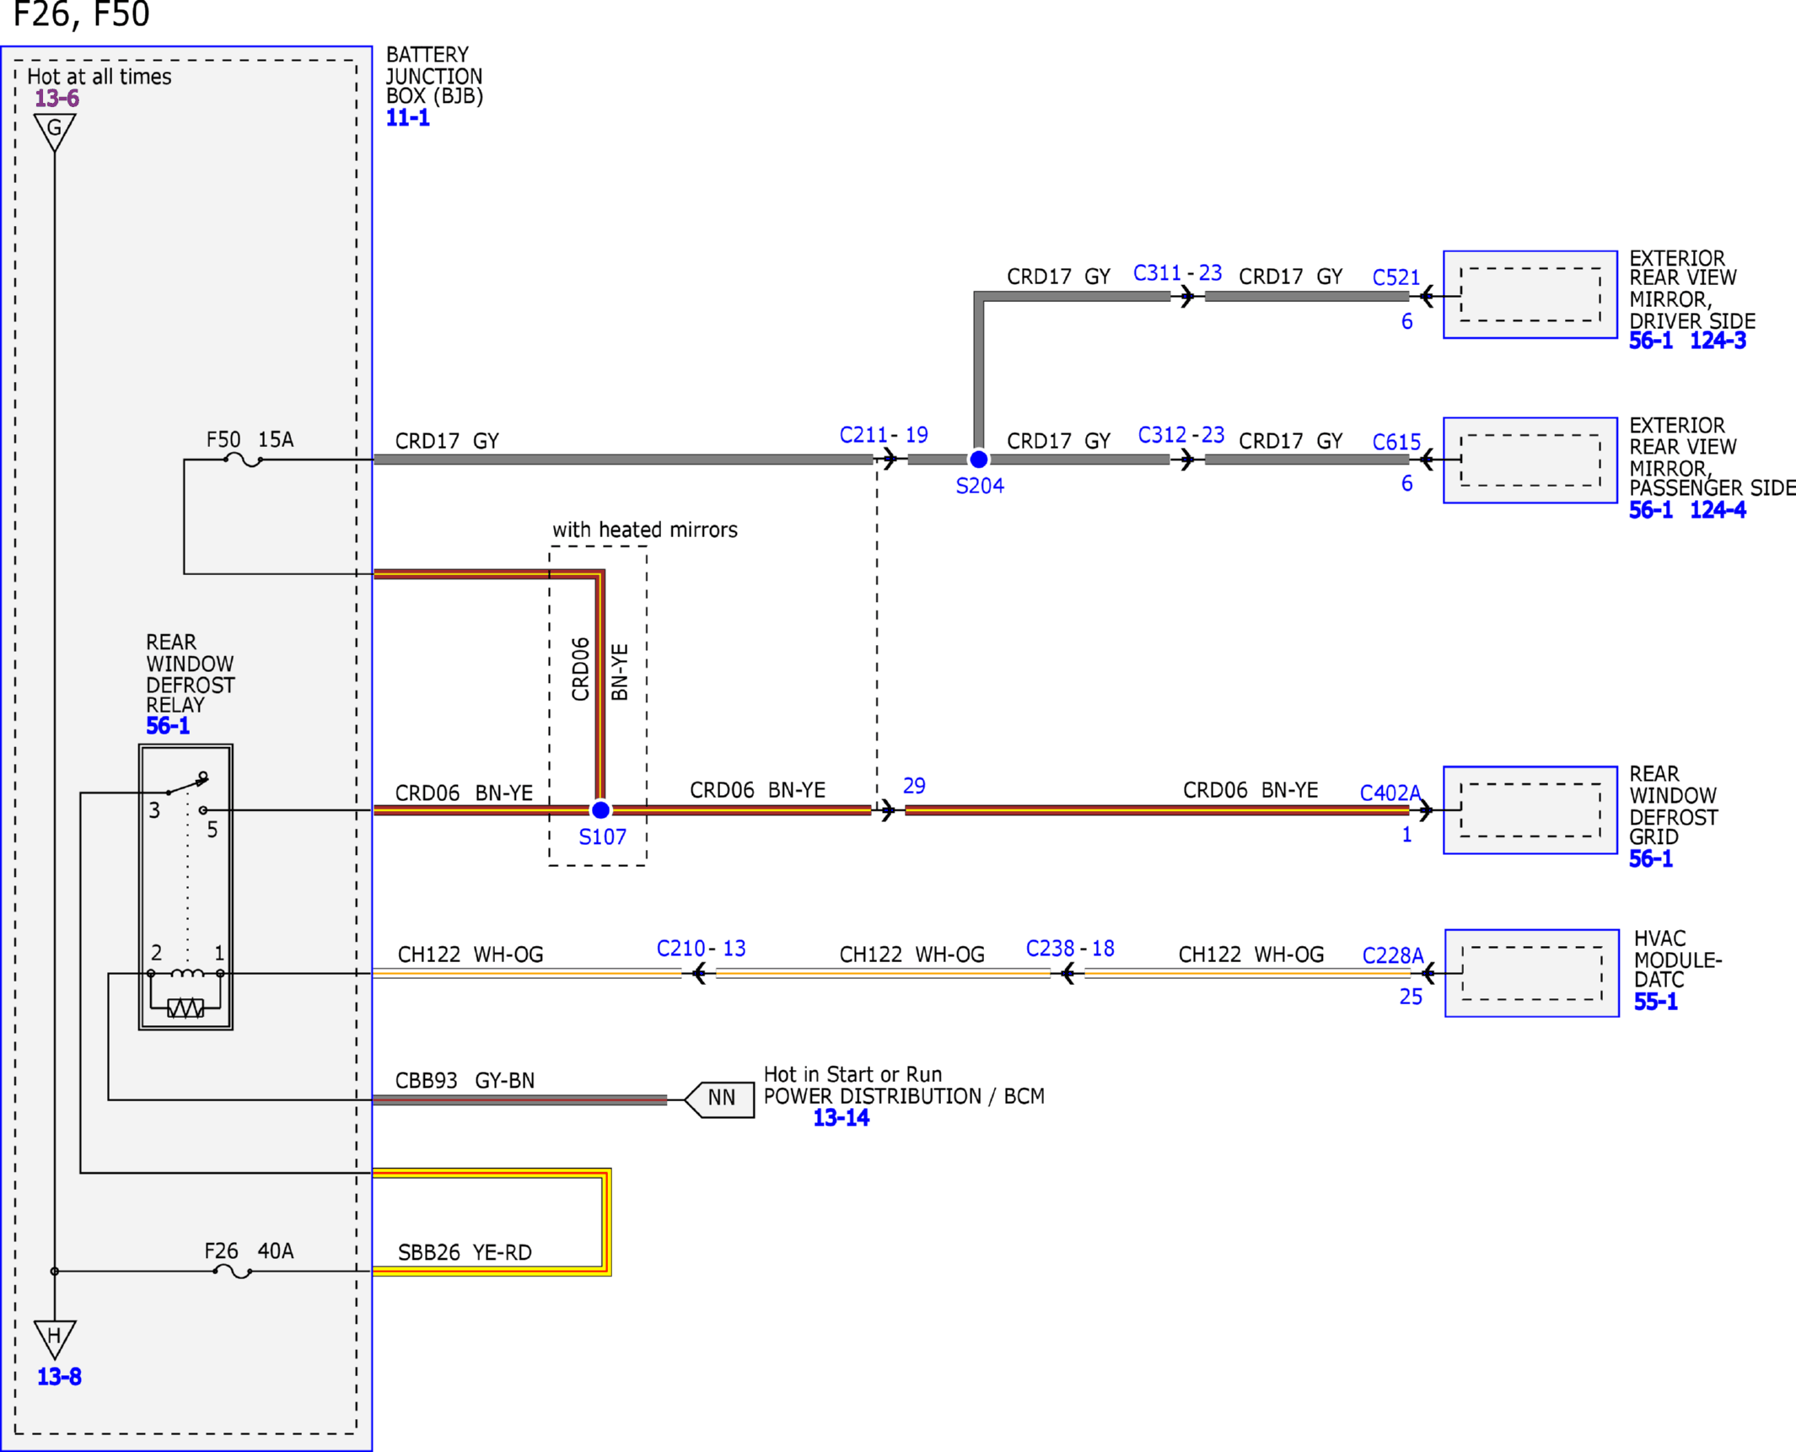The width and height of the screenshot is (1796, 1452).
Task: Open the 13-14 Power Distribution reference link
Action: click(x=841, y=1118)
